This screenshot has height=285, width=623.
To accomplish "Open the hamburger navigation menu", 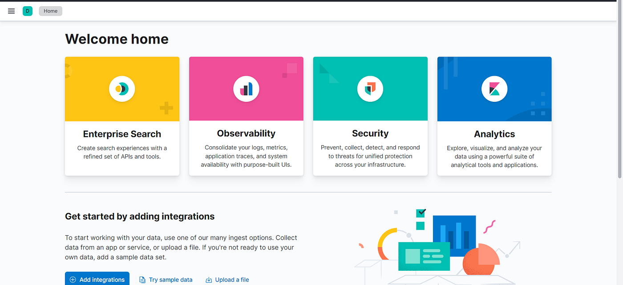I will click(12, 11).
